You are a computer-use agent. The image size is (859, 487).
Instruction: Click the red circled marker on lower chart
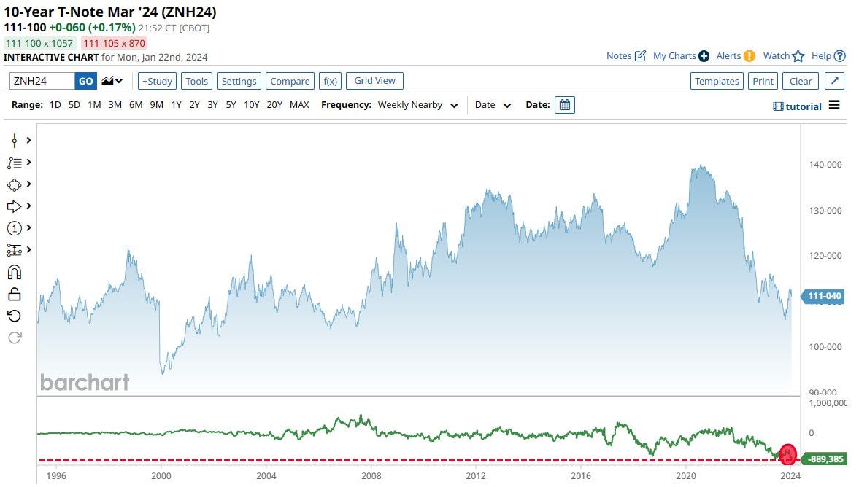click(x=787, y=454)
